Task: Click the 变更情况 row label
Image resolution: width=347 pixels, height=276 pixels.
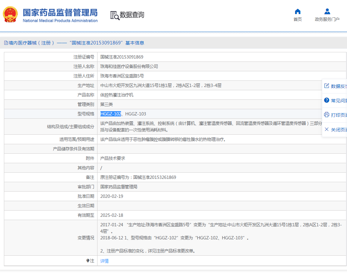Action: 86,238
